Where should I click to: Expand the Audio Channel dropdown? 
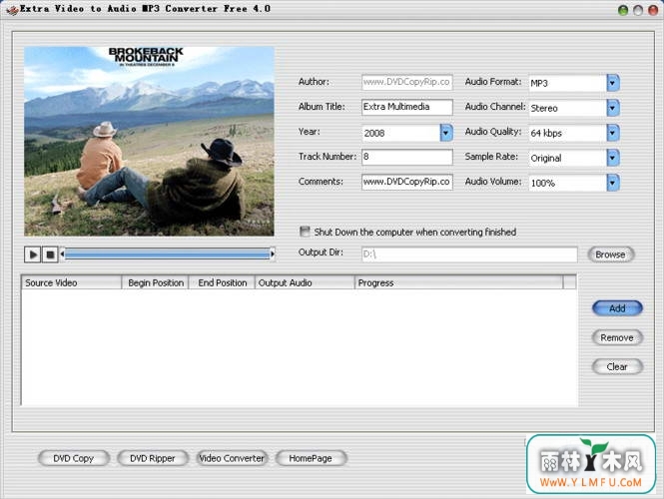click(x=613, y=108)
